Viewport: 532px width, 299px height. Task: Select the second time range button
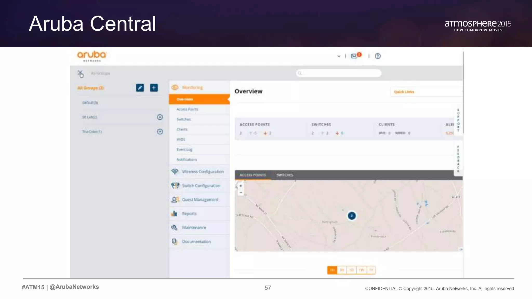(342, 270)
